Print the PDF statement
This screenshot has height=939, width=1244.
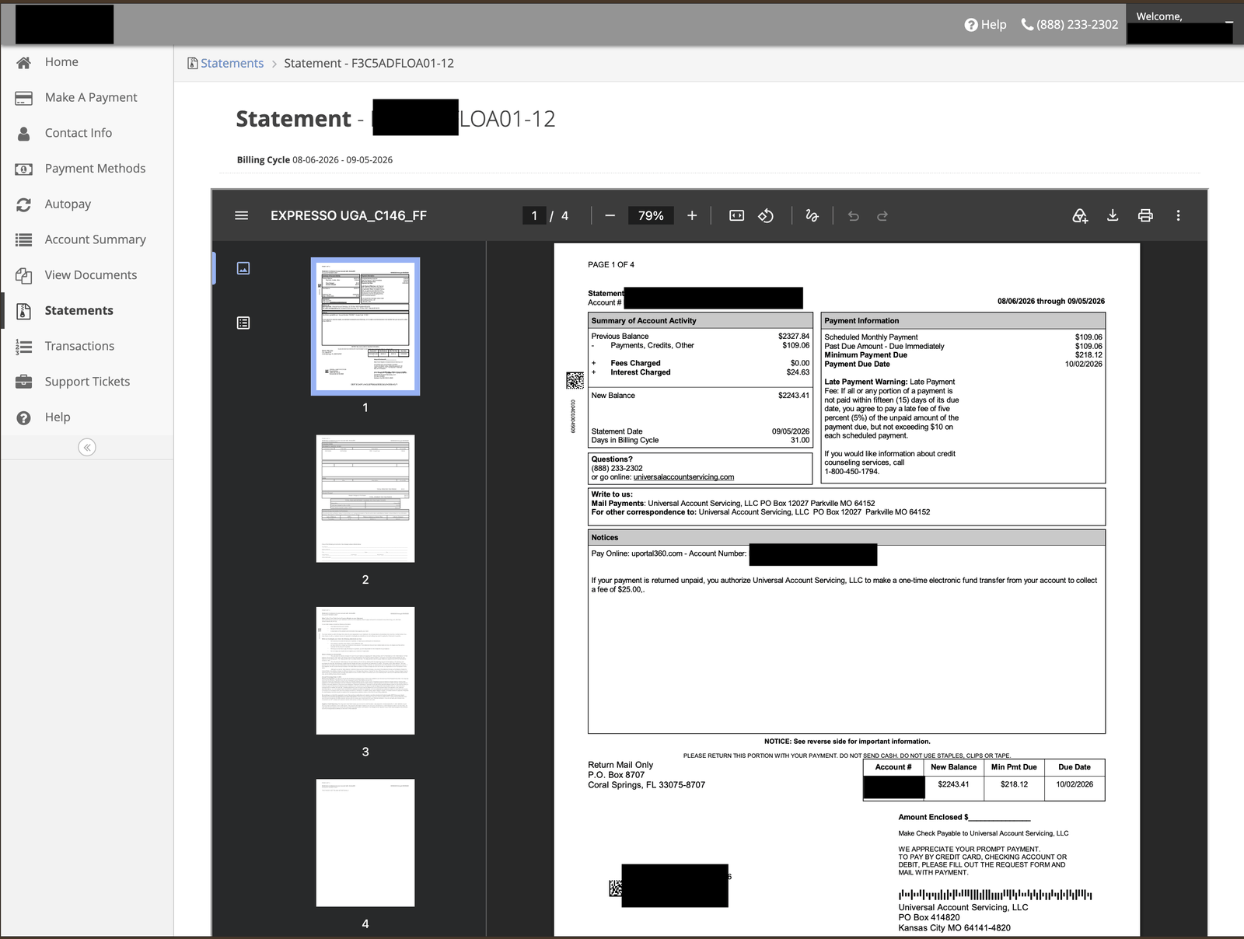[1145, 215]
